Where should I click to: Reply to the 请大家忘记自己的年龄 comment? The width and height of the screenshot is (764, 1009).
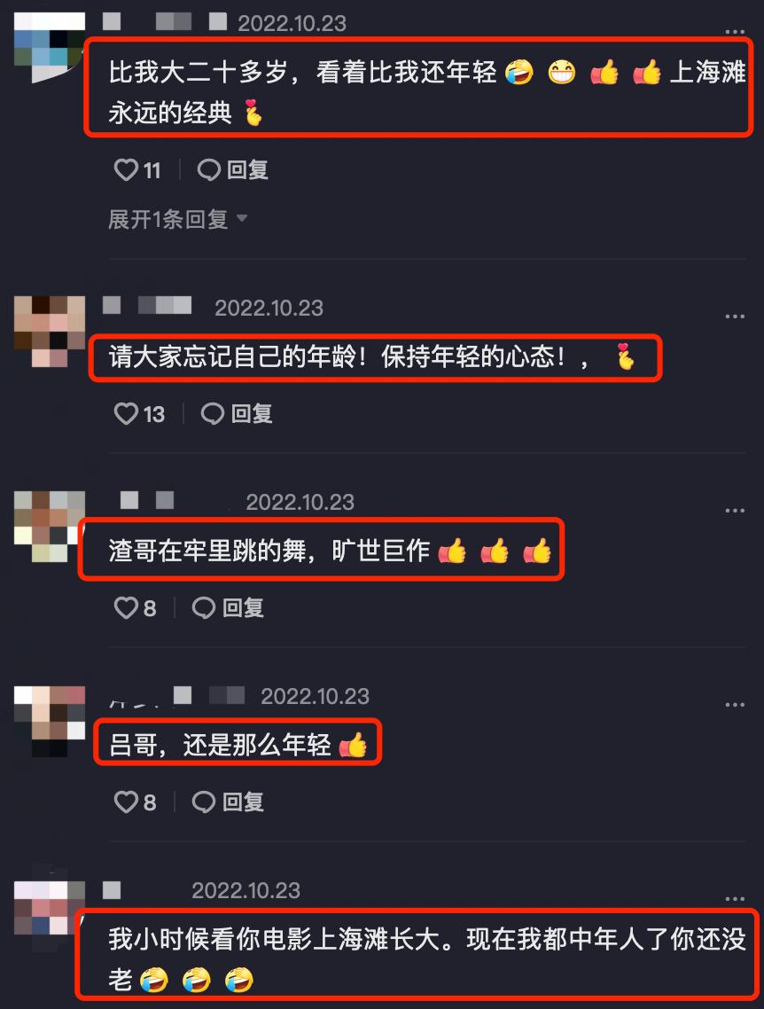pos(237,413)
